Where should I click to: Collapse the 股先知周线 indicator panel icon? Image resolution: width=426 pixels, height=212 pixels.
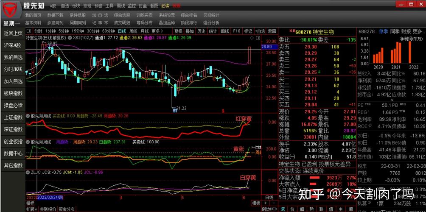[28, 142]
